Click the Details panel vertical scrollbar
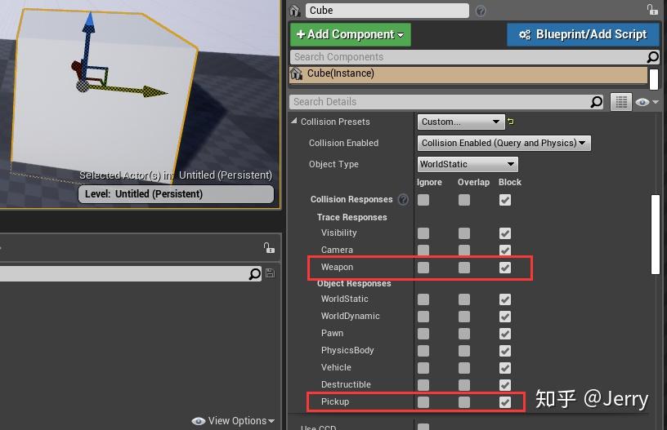The width and height of the screenshot is (667, 430). (656, 234)
